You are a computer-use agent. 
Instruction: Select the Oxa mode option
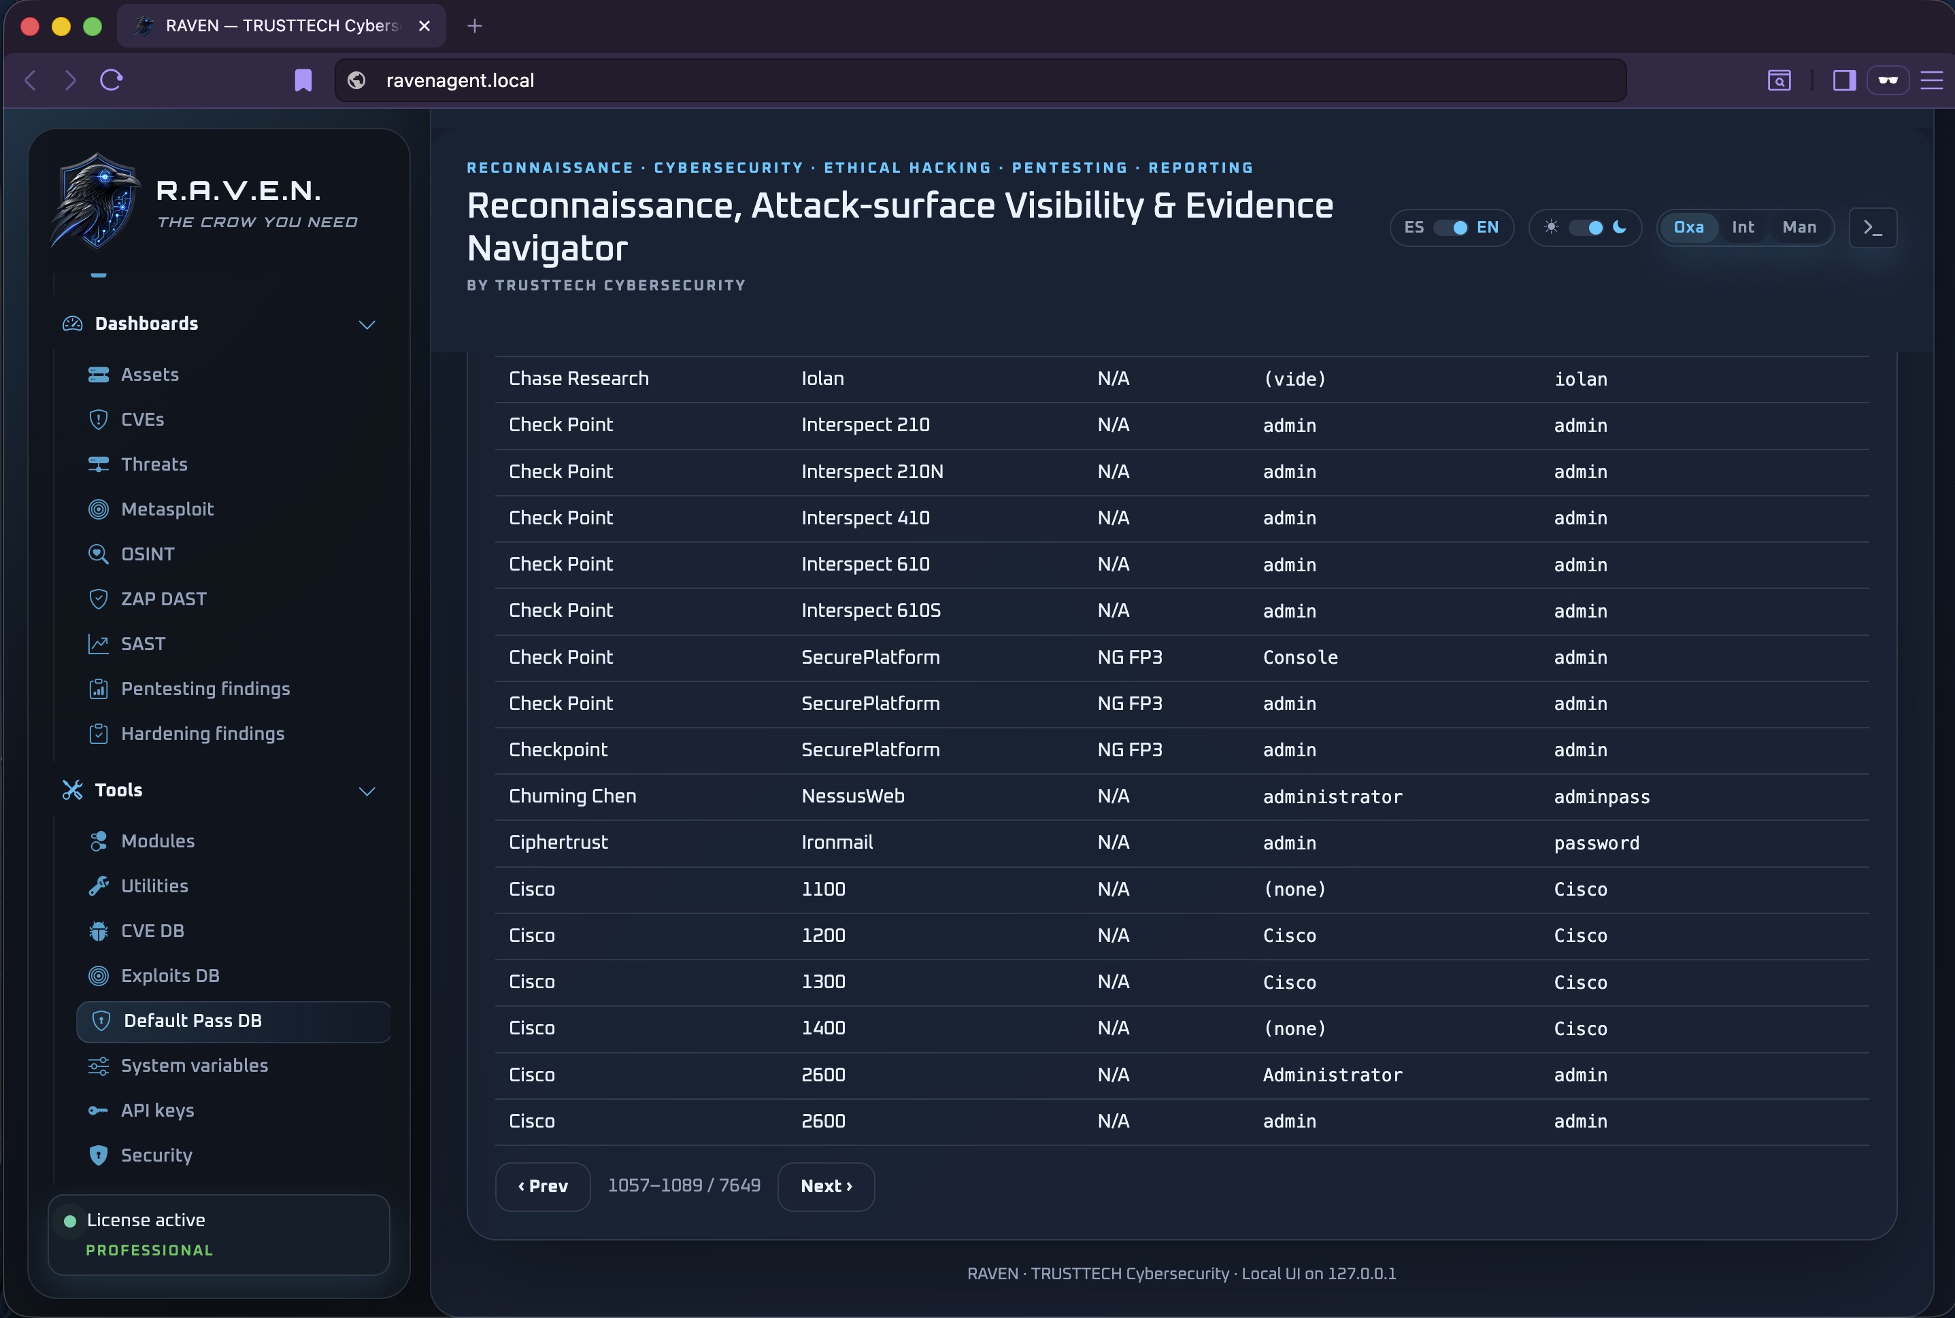[x=1688, y=228]
